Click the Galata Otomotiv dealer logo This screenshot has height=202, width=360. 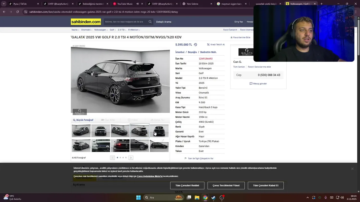tap(246, 52)
